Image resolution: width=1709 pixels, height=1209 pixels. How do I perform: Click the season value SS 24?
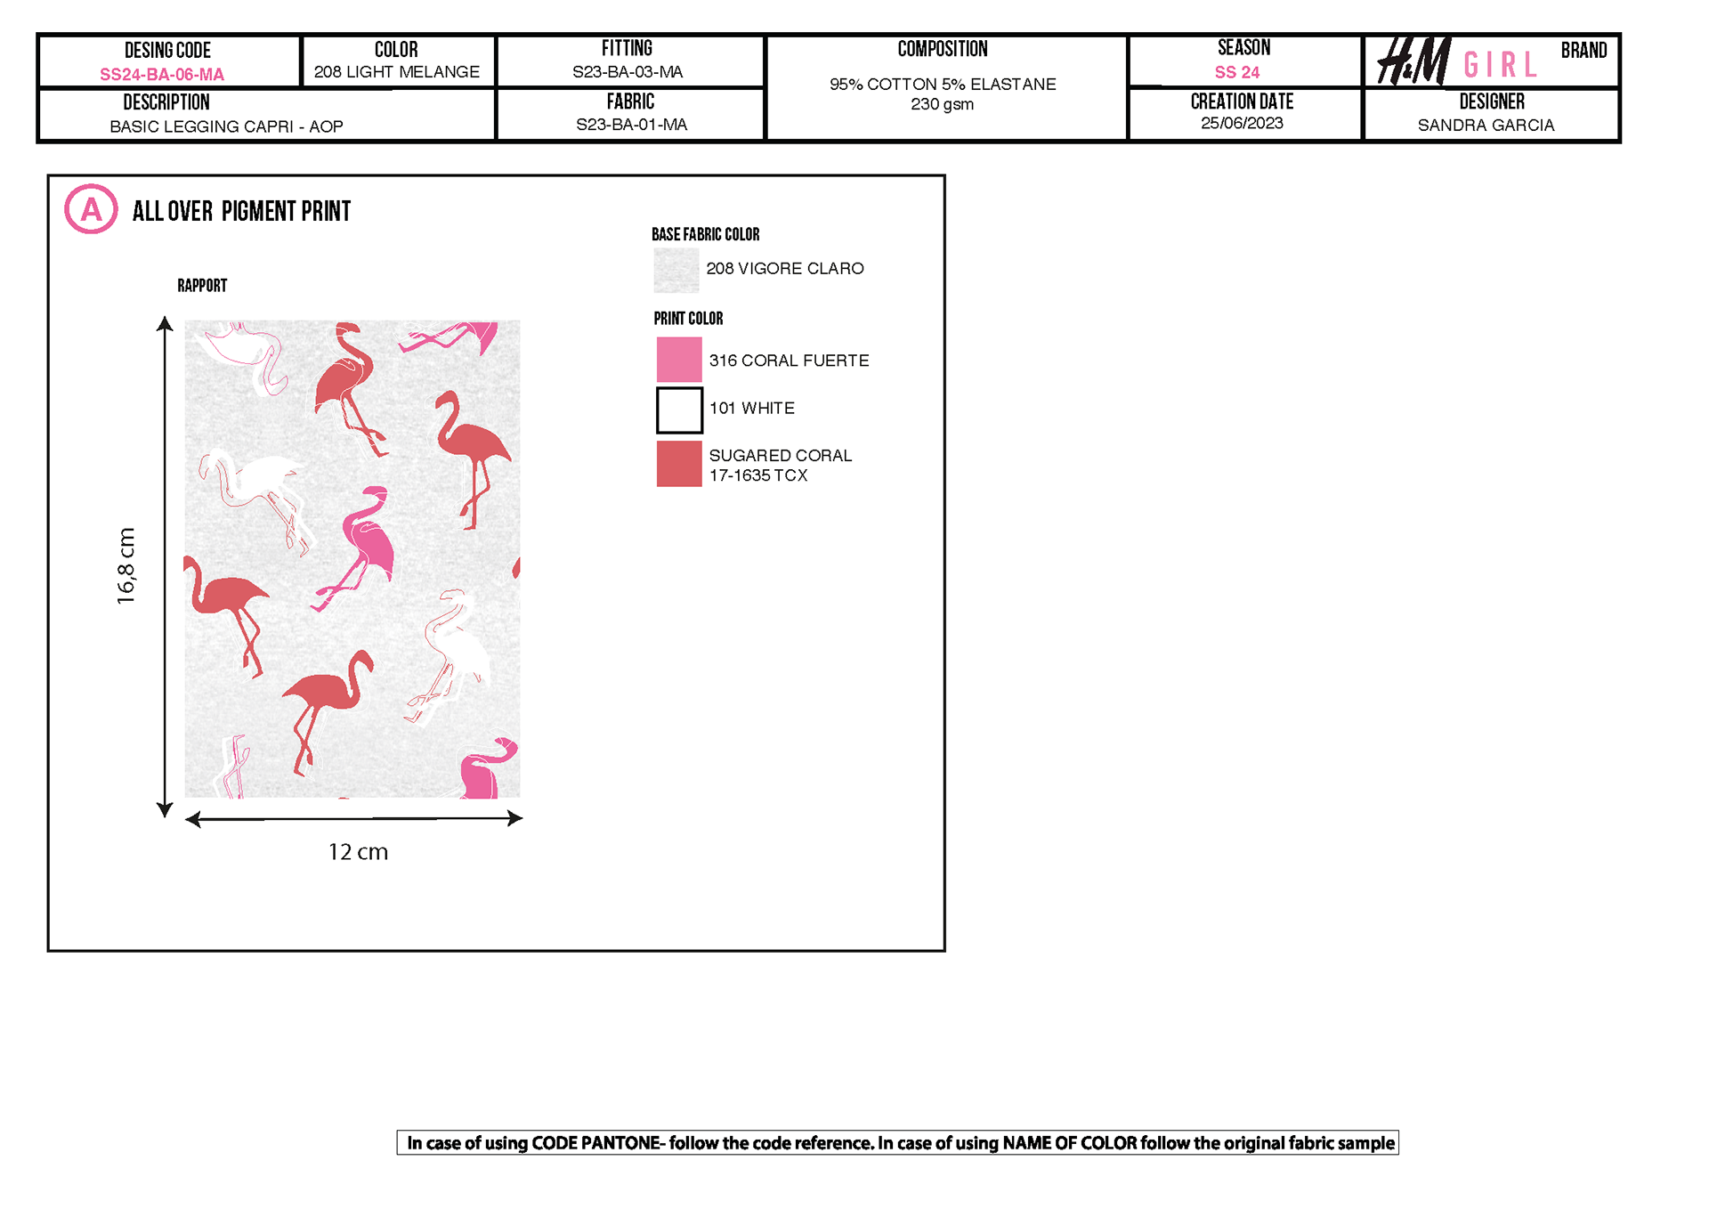click(1236, 72)
